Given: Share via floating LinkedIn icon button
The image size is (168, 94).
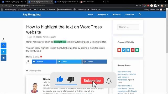Looking at the screenshot, I should [3, 58].
